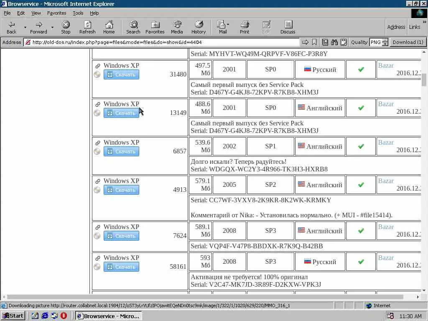The width and height of the screenshot is (428, 321).
Task: Click the bookmarks book icon in Browservice bar
Action: [x=325, y=42]
